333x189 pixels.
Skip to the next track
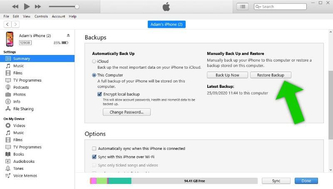[x=38, y=6]
